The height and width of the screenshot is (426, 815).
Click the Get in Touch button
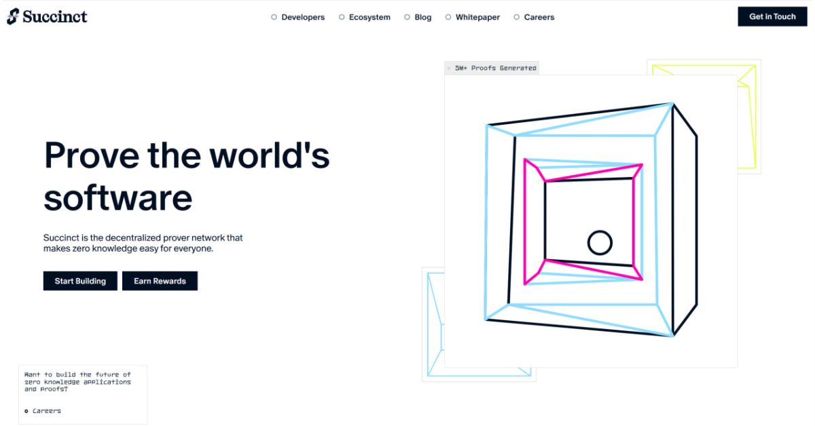click(x=772, y=16)
